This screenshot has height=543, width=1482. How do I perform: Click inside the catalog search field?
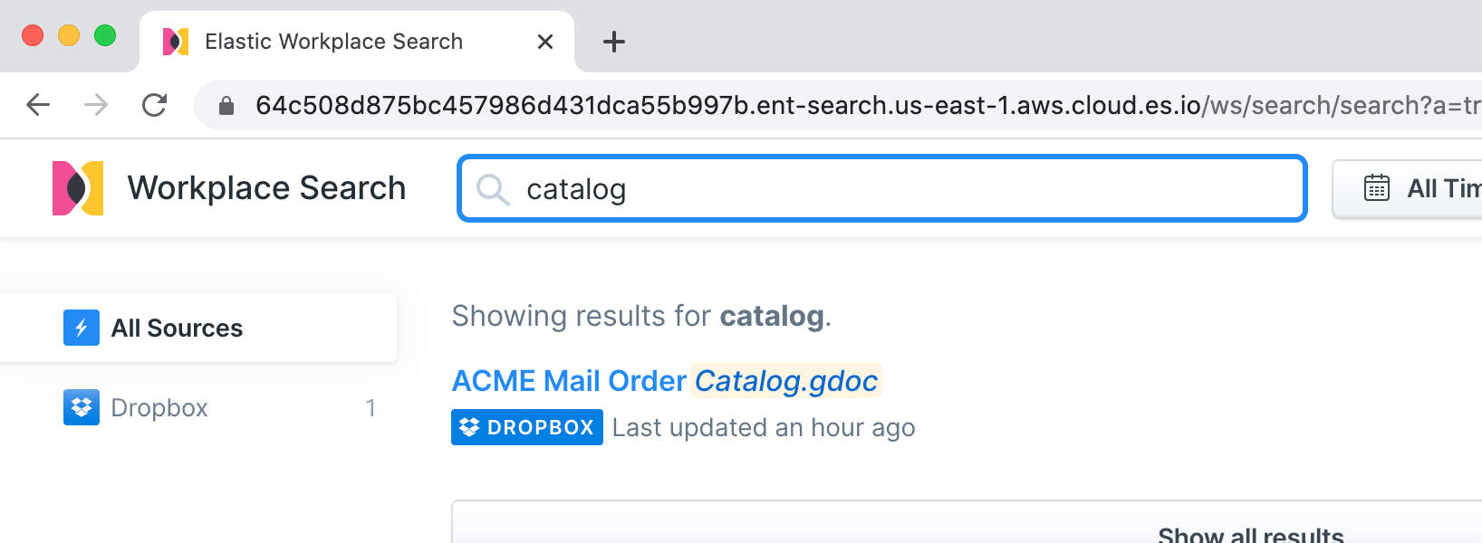point(815,189)
